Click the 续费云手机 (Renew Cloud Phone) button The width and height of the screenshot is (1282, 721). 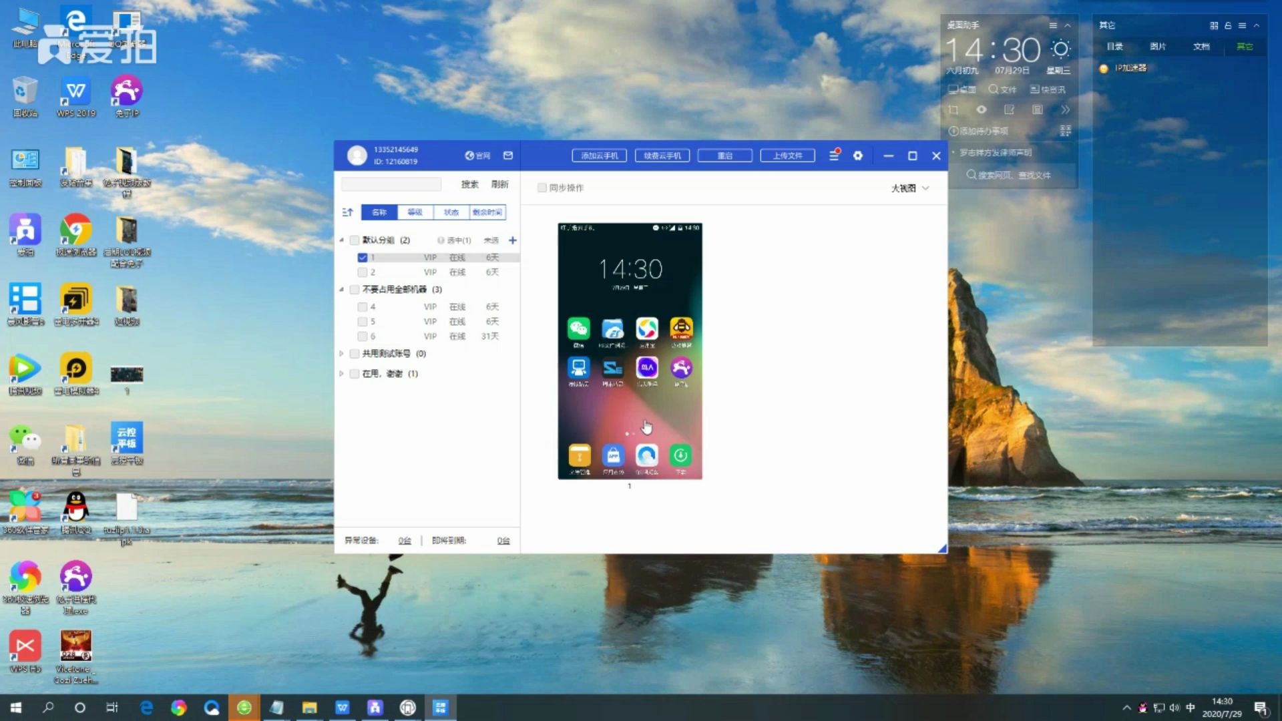click(x=662, y=156)
